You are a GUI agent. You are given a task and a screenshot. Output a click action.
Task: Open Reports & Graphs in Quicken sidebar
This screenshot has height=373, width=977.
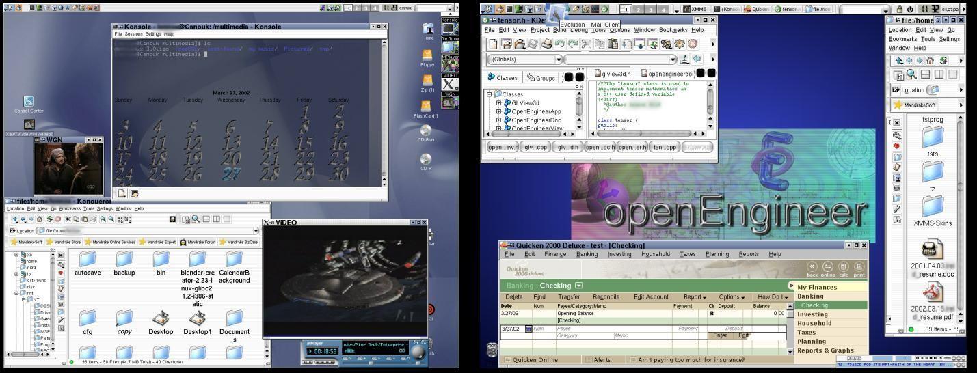(825, 350)
